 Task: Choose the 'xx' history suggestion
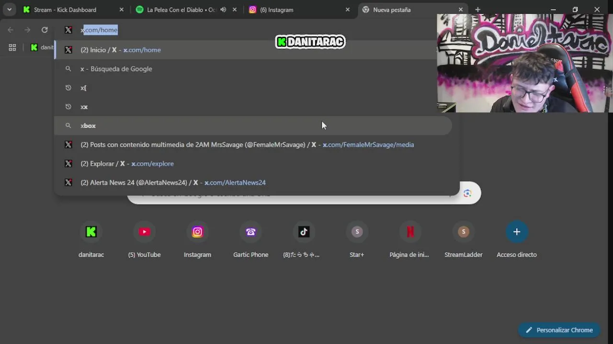coord(253,107)
